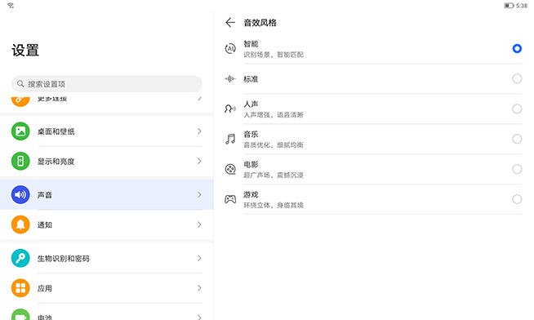Screen dimensions: 534x320
Task: Click the blue speaker icon for 声音
Action: pyautogui.click(x=20, y=195)
